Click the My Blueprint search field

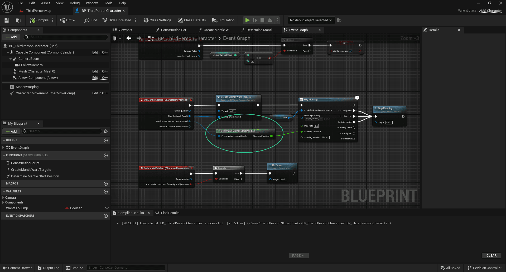click(62, 131)
